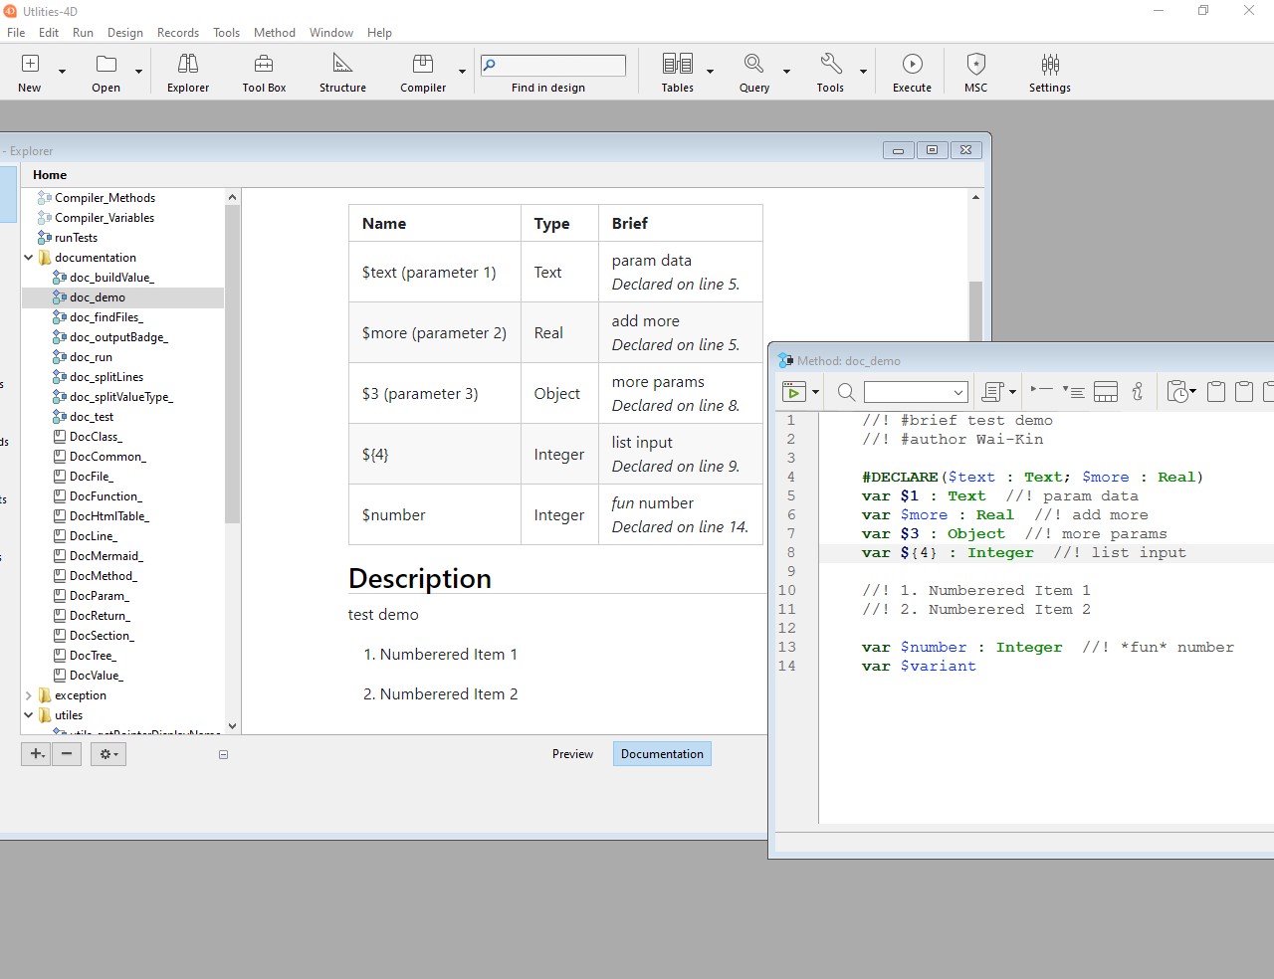Viewport: 1274px width, 979px height.
Task: Toggle the small collapse box below the tree
Action: [223, 755]
